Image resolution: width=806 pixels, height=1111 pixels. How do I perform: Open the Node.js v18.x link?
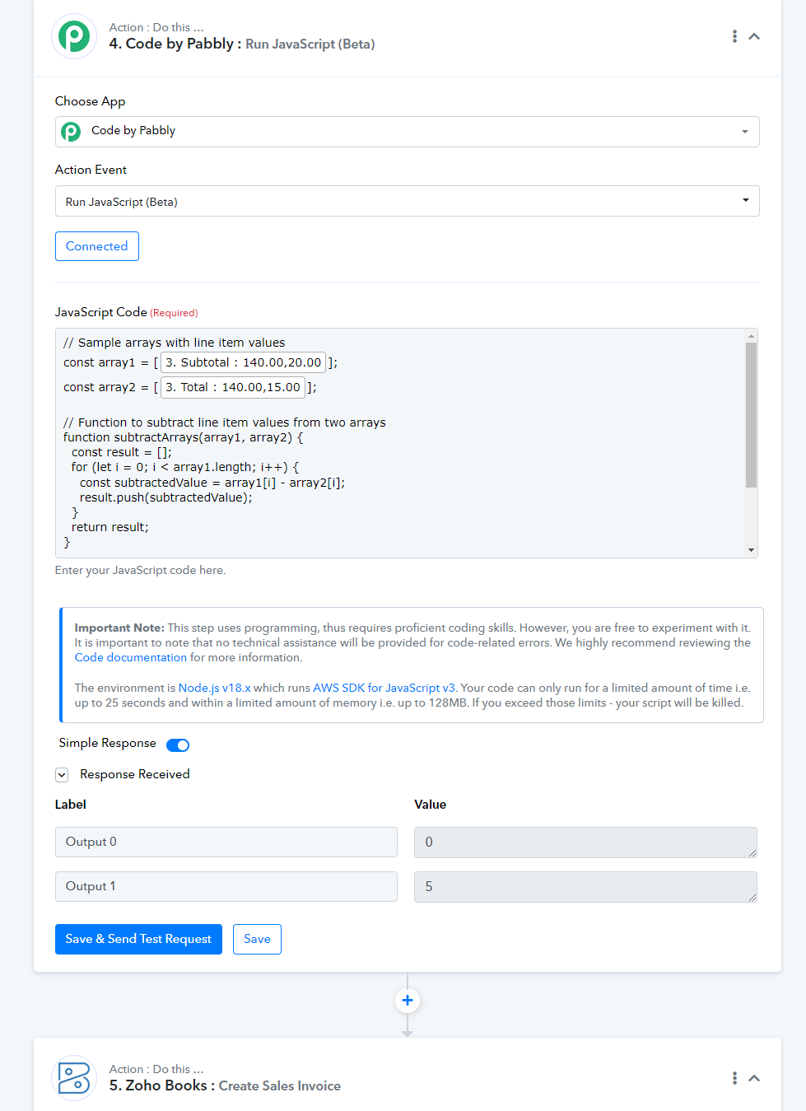point(215,688)
